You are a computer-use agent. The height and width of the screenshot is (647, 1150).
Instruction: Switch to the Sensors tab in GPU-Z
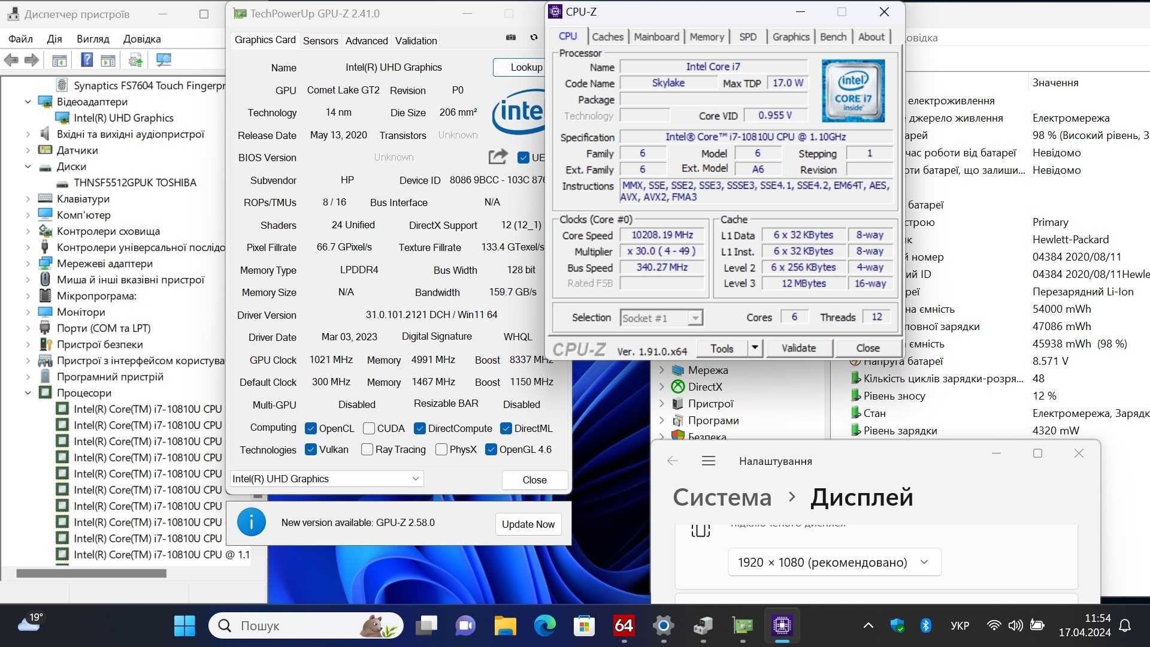pyautogui.click(x=320, y=41)
